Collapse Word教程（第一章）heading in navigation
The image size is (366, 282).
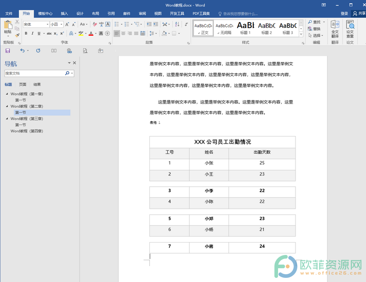[7, 94]
